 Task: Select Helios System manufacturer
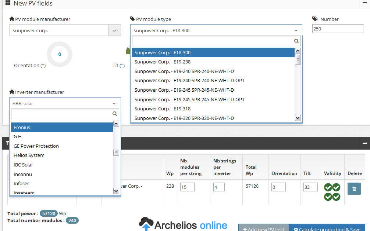(x=62, y=155)
